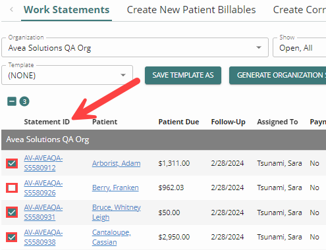Click the left chevron before Work Statements

[x=12, y=10]
